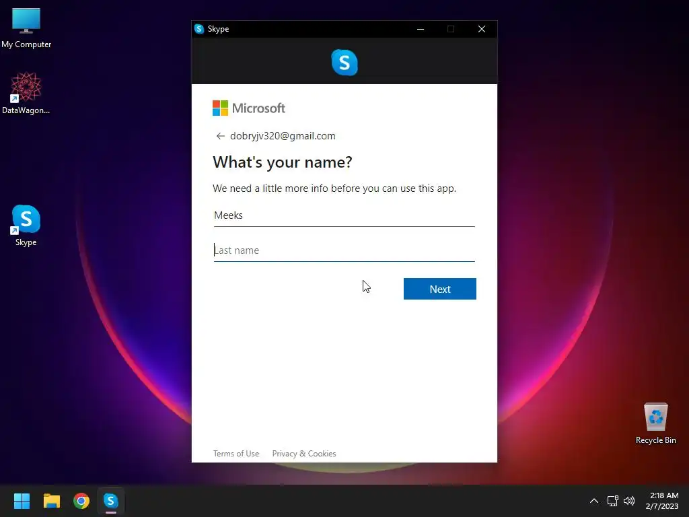This screenshot has height=517, width=689.
Task: Open the network status tray icon
Action: tap(612, 501)
